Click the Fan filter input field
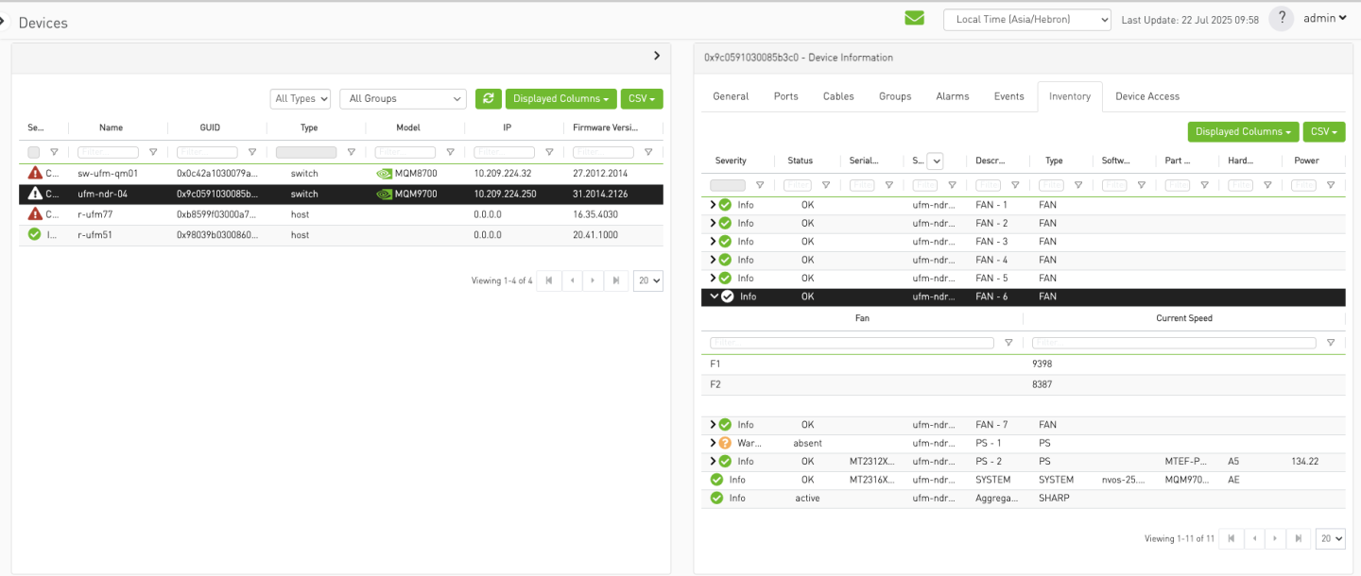Viewport: 1361px width, 576px height. [852, 343]
